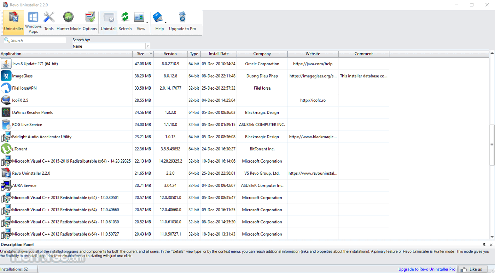This screenshot has height=273, width=495.
Task: Click the vertical scrollbar thumb
Action: [x=492, y=145]
